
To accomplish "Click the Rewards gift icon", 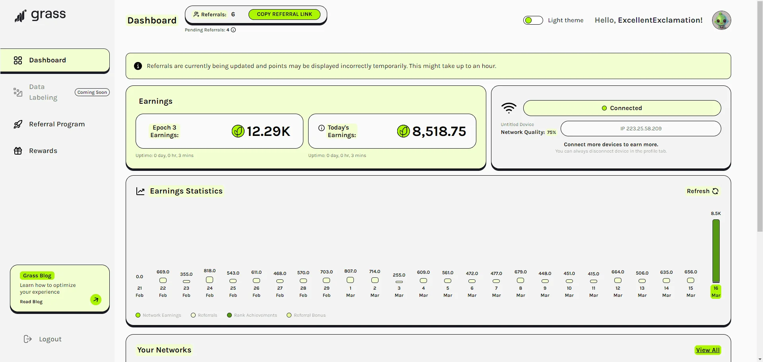I will (18, 151).
